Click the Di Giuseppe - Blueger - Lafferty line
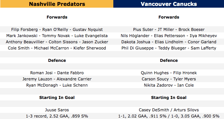Image resolution: width=224 pixels, height=119 pixels. point(169,48)
